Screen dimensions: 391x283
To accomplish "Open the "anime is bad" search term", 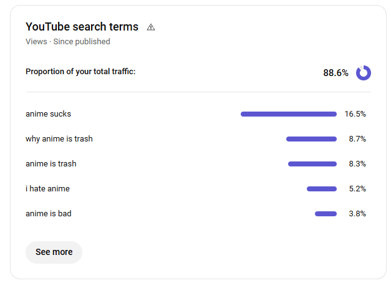I will click(49, 214).
